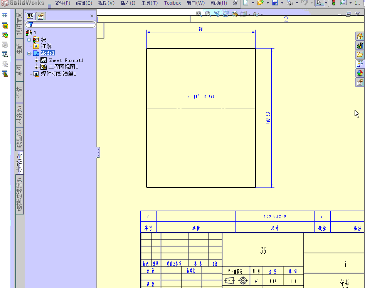The image size is (365, 288).
Task: Open the 编辑(E) menu
Action: coord(84,3)
